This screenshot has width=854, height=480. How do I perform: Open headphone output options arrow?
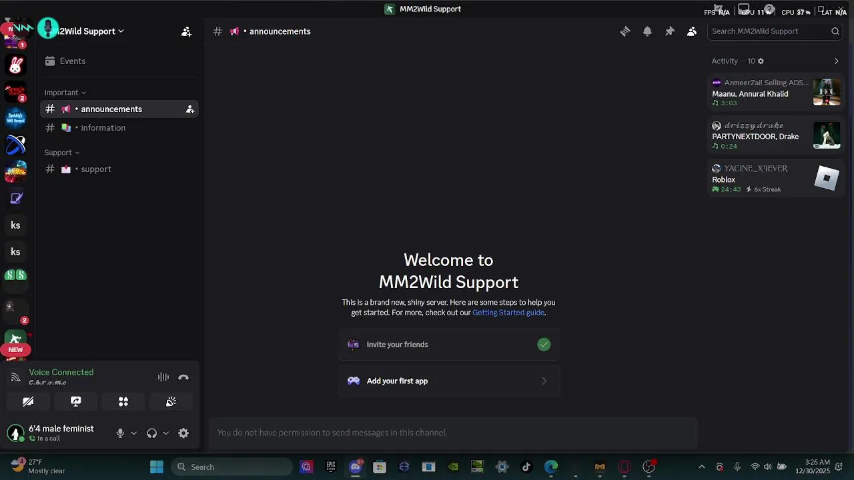(x=165, y=433)
